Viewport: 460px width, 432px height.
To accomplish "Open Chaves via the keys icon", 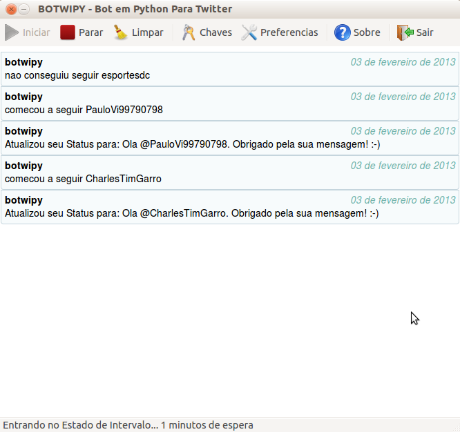I will coord(189,32).
